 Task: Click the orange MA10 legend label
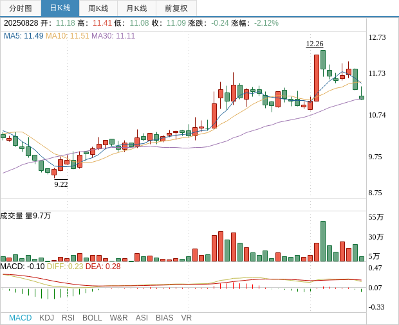[67, 36]
